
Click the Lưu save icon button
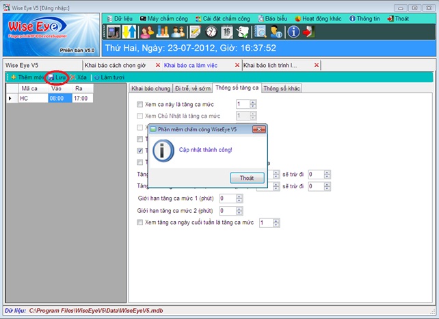(57, 77)
